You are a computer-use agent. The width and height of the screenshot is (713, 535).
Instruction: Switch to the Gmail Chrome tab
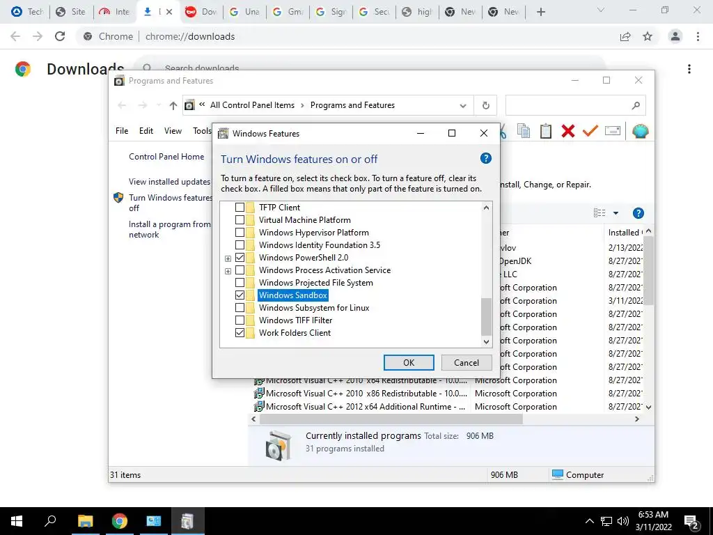pyautogui.click(x=288, y=12)
